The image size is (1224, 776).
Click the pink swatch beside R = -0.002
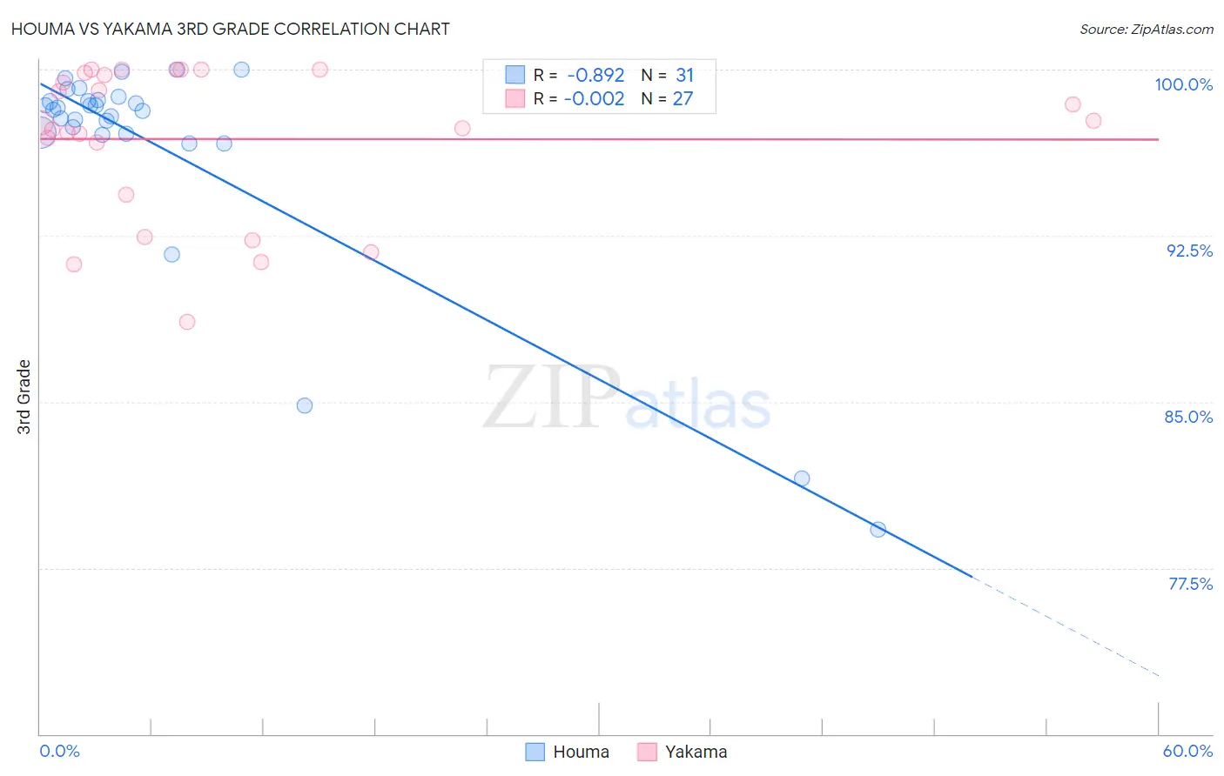(515, 98)
